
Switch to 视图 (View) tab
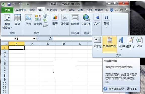(89, 10)
